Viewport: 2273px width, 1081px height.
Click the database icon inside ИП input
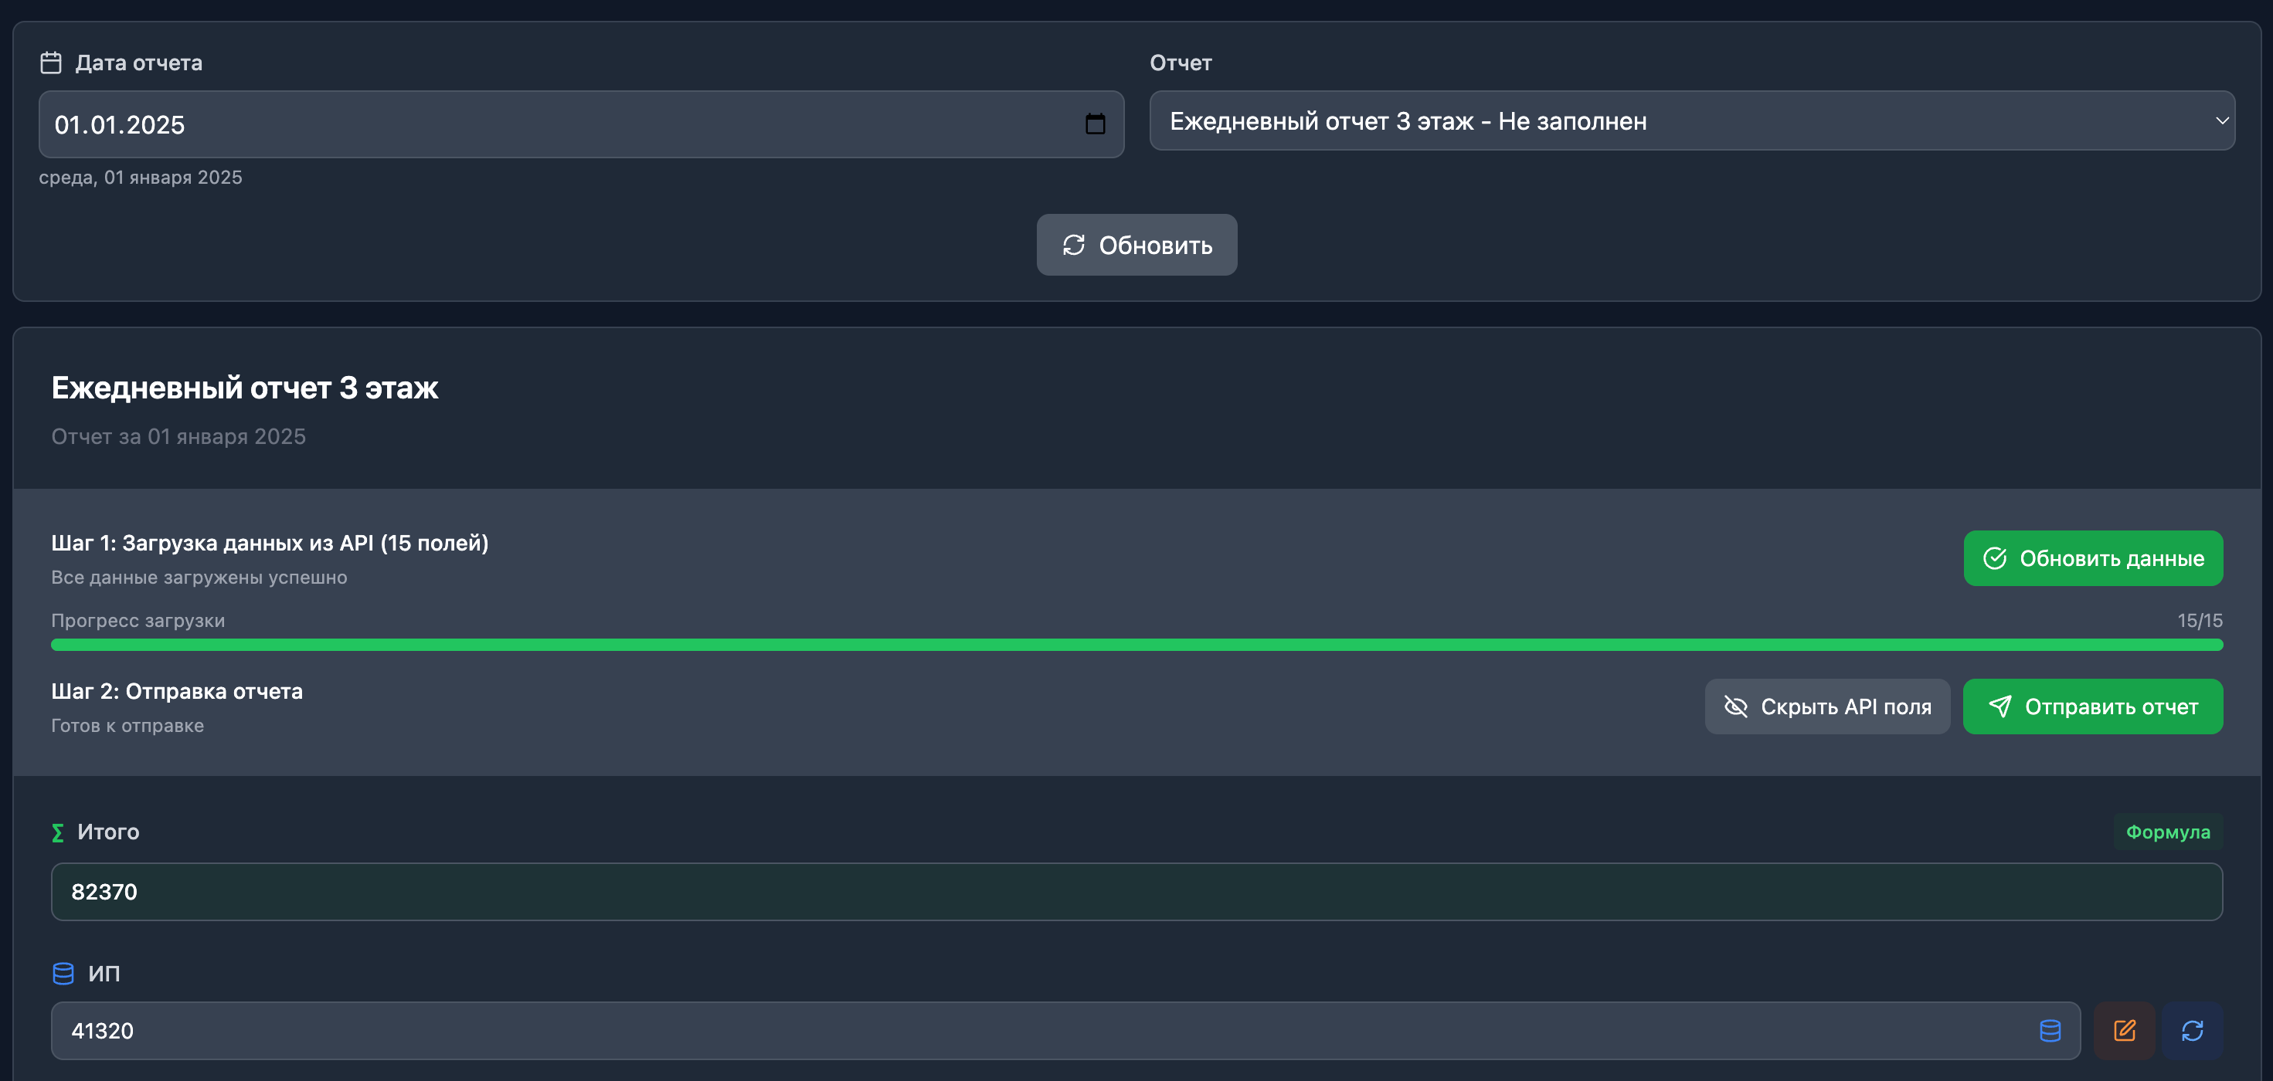(x=2050, y=1030)
